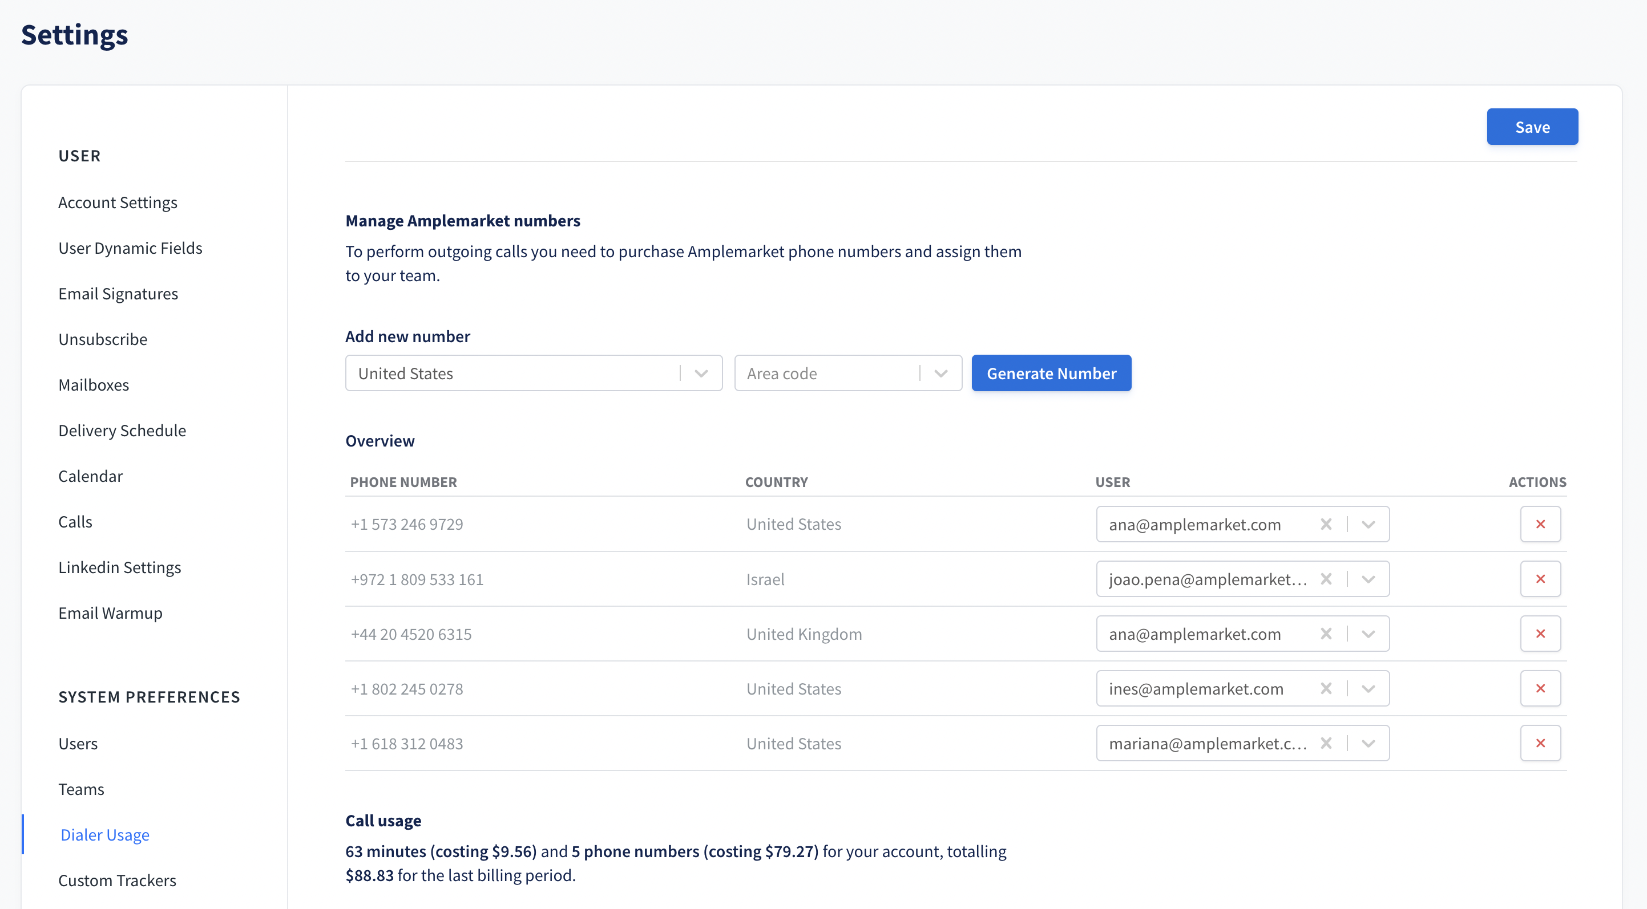The image size is (1647, 909).
Task: Delete the +972 1 809 533 161 number
Action: pyautogui.click(x=1540, y=579)
